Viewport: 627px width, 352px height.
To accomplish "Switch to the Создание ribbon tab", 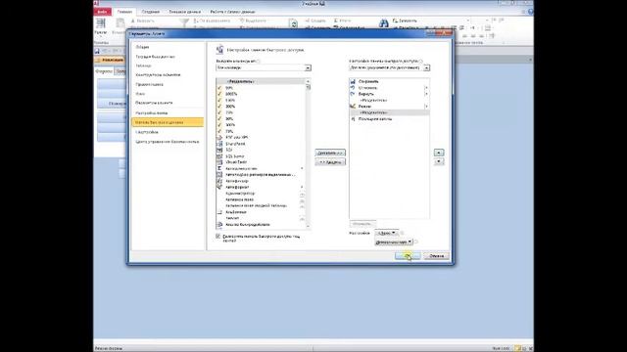I will (x=151, y=12).
